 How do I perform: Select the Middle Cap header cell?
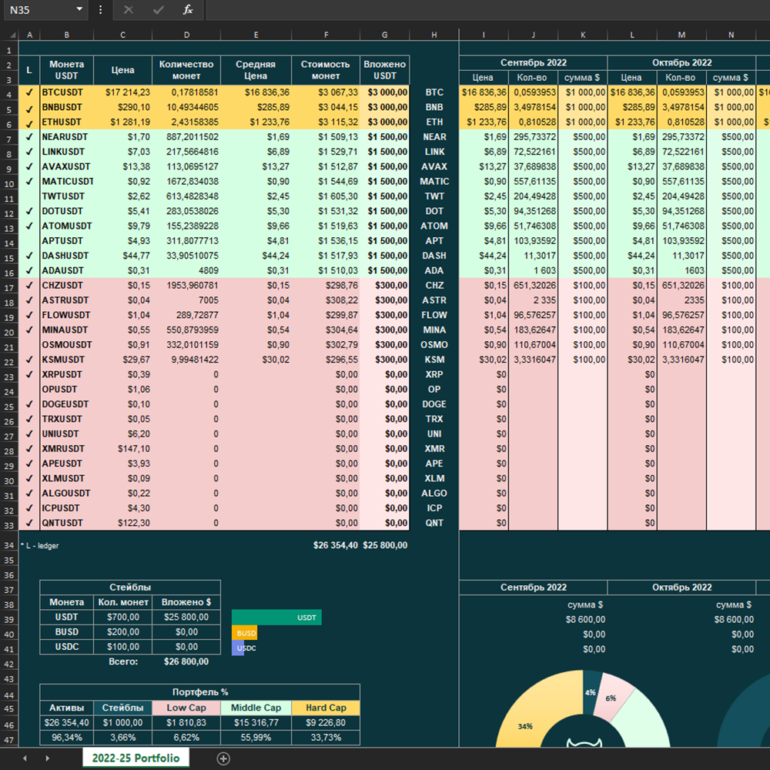(256, 708)
